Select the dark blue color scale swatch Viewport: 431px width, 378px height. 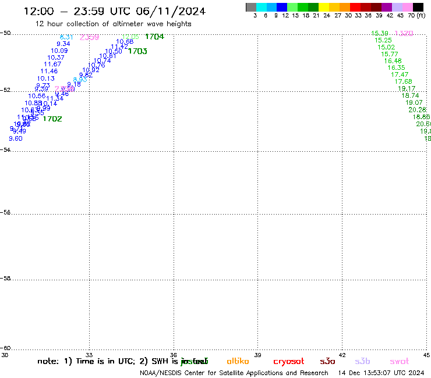(x=282, y=8)
